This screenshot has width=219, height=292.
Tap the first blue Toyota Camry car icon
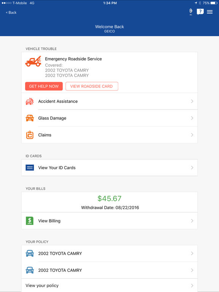(30, 254)
